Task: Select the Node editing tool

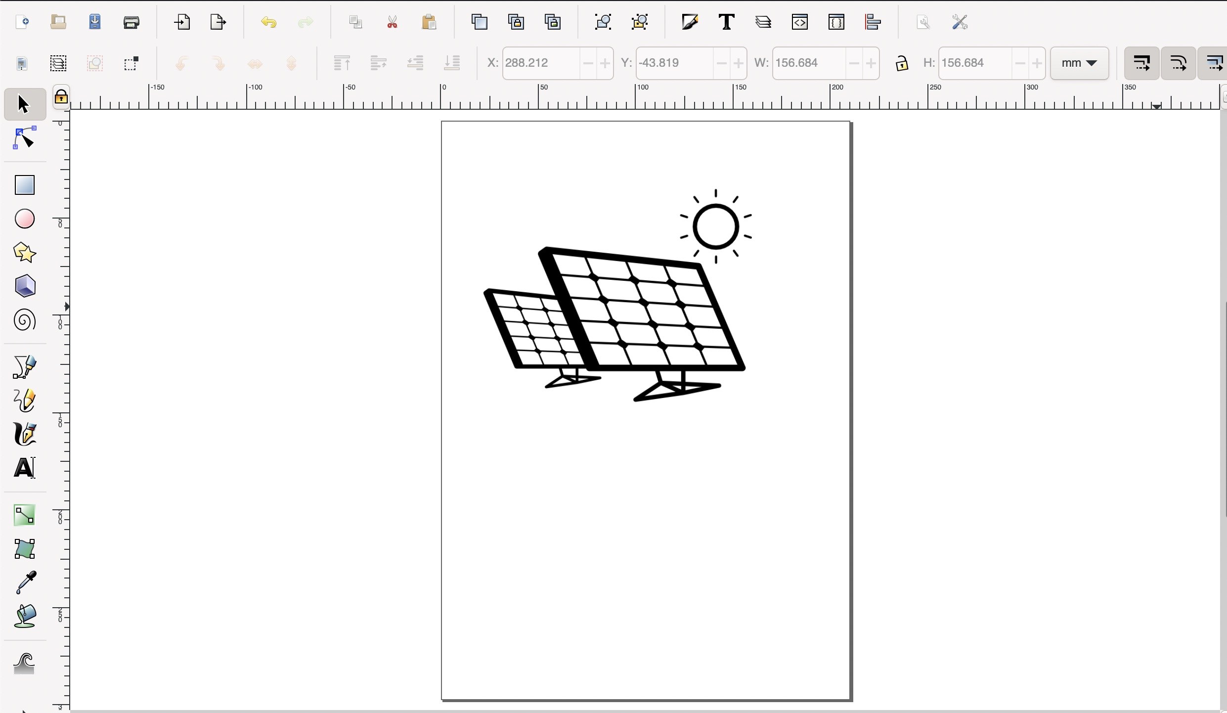Action: (x=24, y=138)
